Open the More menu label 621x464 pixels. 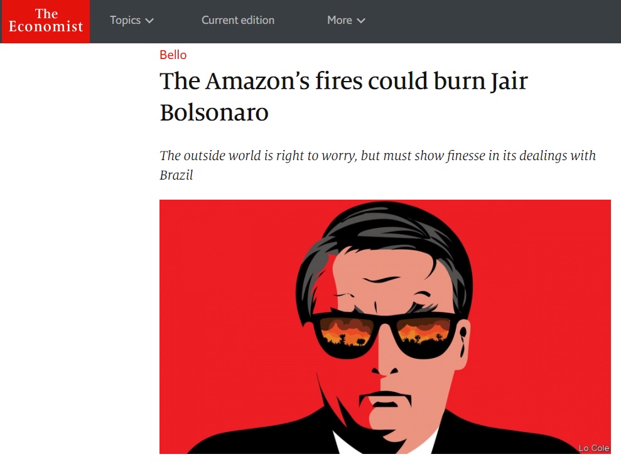340,20
